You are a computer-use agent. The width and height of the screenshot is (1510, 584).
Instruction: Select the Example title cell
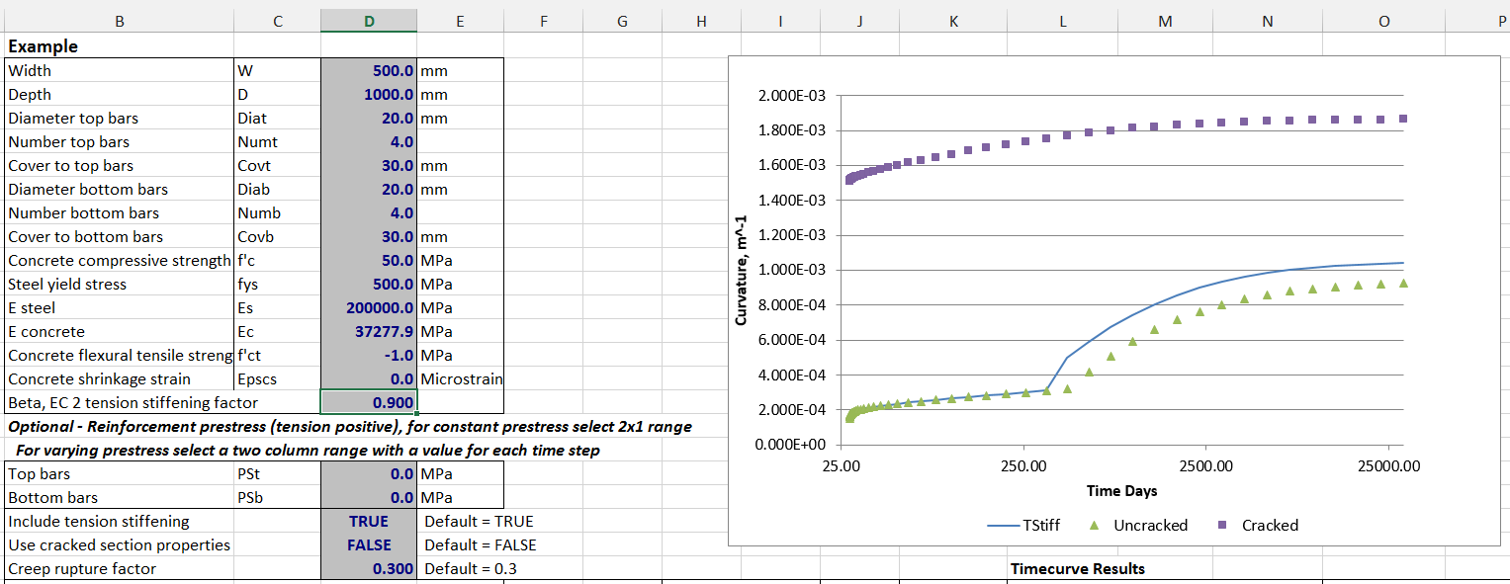pos(44,46)
